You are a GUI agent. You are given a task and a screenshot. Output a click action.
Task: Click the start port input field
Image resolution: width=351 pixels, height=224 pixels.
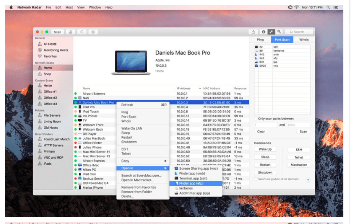point(265,125)
